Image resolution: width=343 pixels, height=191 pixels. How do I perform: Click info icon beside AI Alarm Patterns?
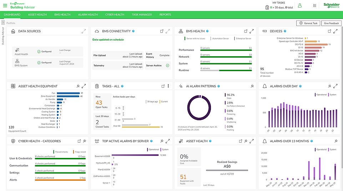(x=218, y=86)
